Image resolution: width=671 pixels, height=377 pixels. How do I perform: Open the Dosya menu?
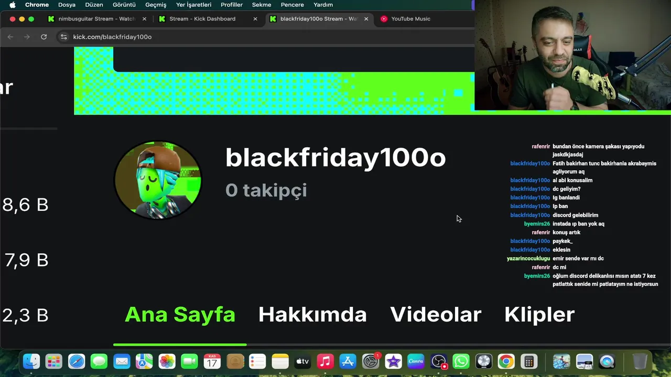click(x=67, y=5)
